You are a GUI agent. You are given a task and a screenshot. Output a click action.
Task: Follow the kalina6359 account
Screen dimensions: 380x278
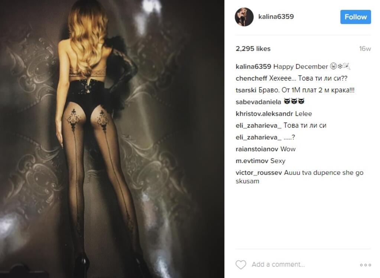tap(355, 17)
